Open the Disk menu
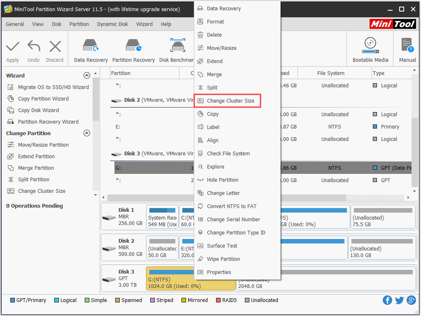This screenshot has height=316, width=421. pyautogui.click(x=57, y=24)
